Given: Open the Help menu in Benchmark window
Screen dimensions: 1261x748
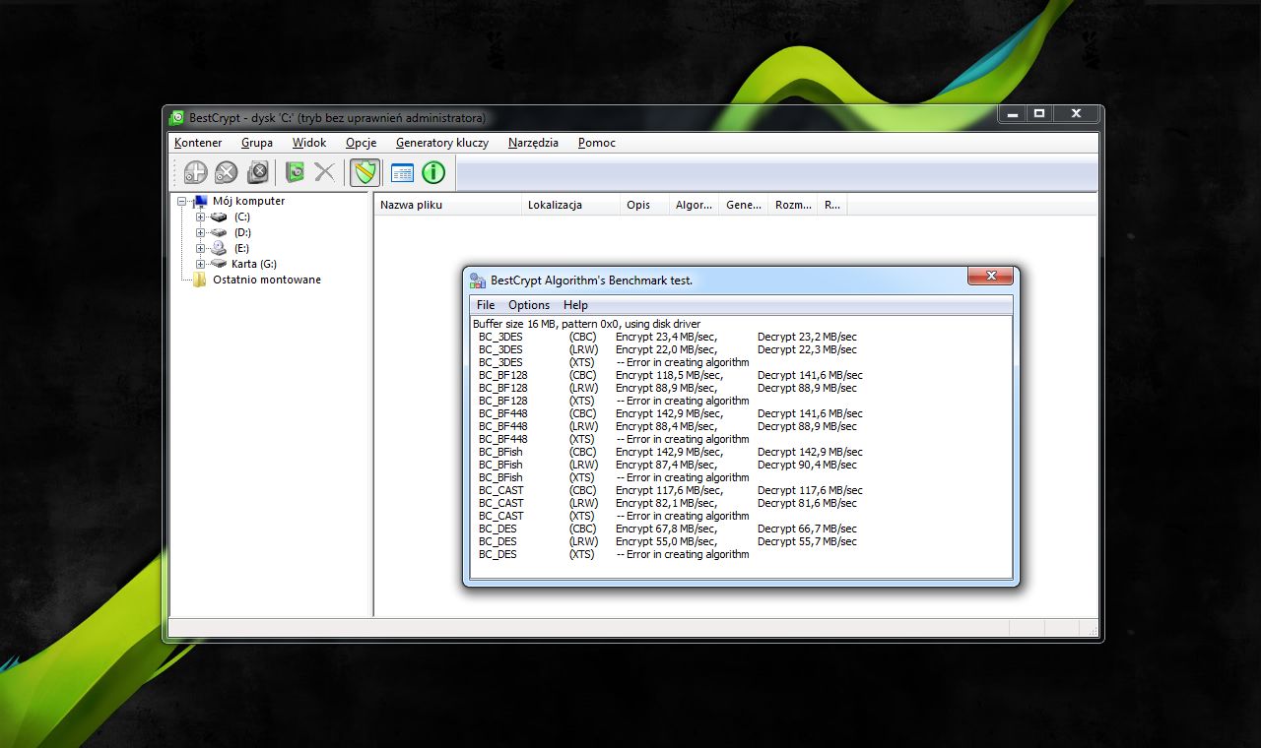Looking at the screenshot, I should (x=575, y=305).
